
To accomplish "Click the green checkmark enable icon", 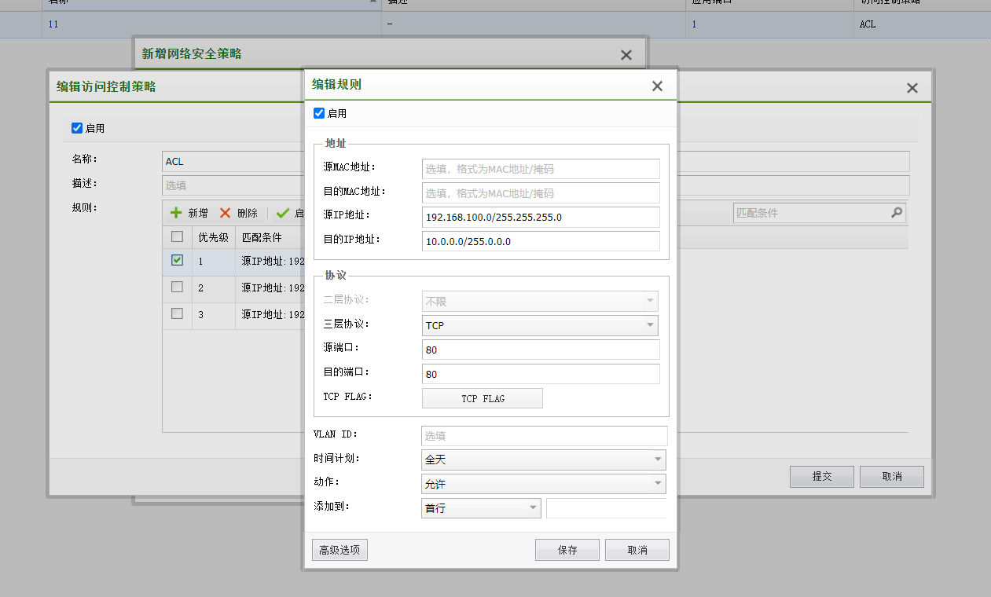I will (283, 213).
